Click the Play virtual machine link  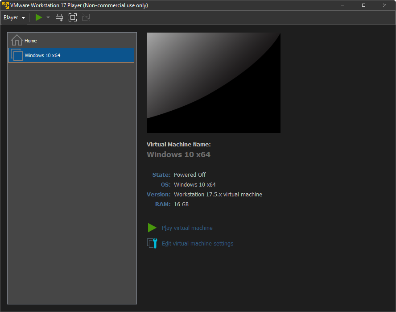coord(187,228)
